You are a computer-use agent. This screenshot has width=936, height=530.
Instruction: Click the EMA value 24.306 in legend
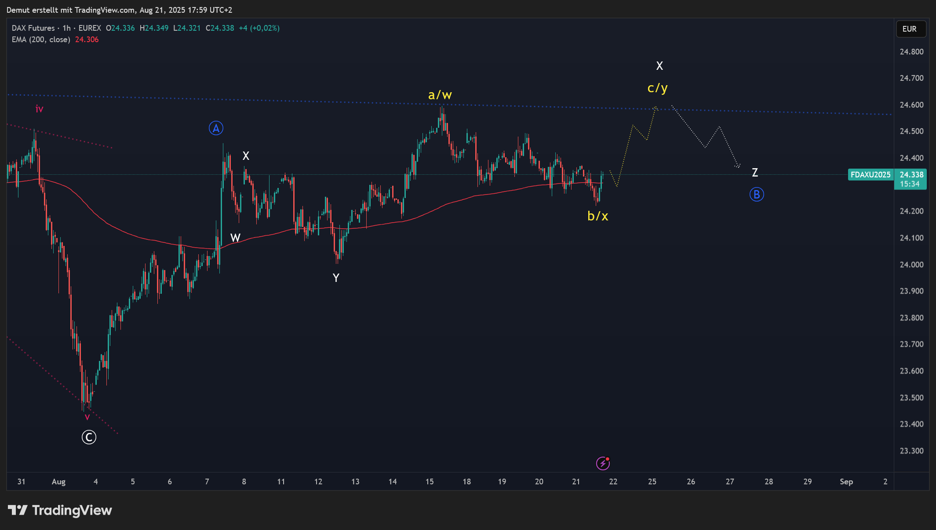point(87,40)
